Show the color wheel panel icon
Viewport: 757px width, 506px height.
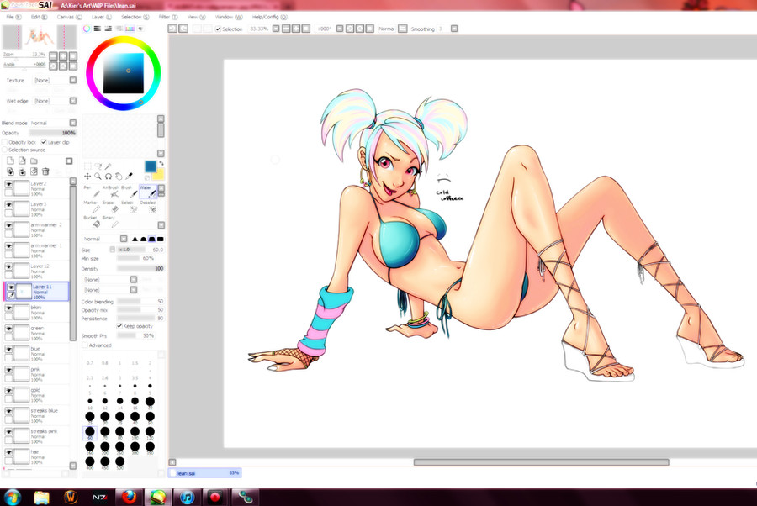point(87,29)
